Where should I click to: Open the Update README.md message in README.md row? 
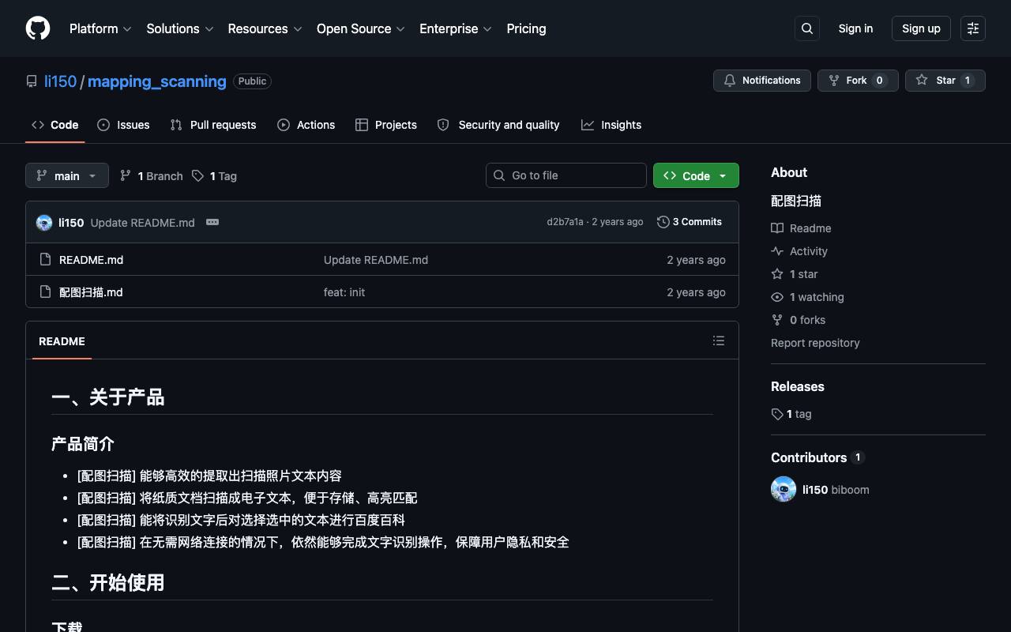(x=376, y=260)
